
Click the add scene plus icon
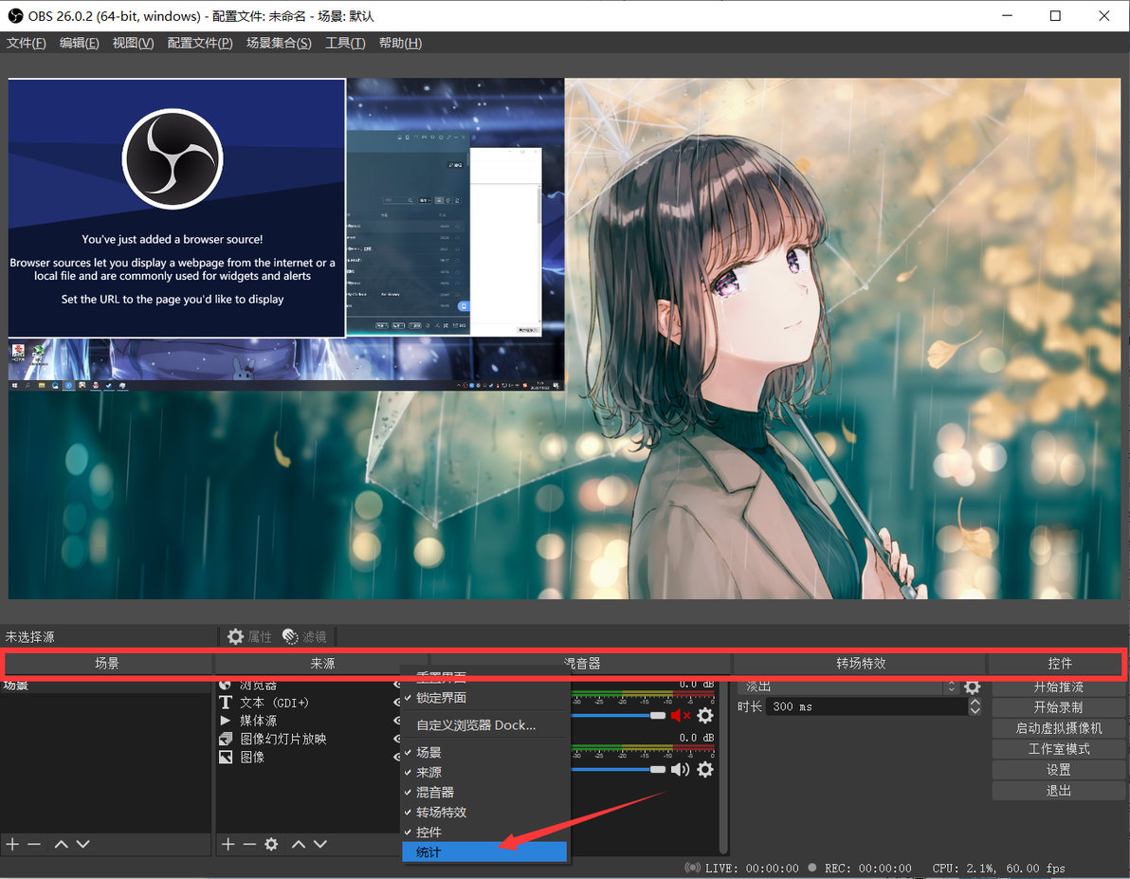[x=13, y=844]
